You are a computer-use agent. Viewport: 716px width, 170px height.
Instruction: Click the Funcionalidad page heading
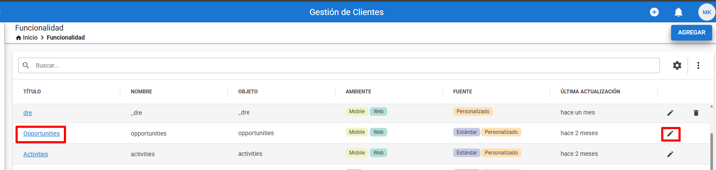(39, 28)
